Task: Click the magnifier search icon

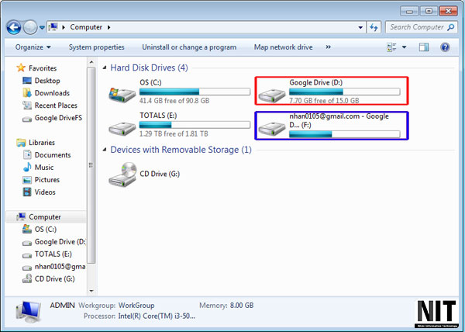Action: click(x=450, y=27)
